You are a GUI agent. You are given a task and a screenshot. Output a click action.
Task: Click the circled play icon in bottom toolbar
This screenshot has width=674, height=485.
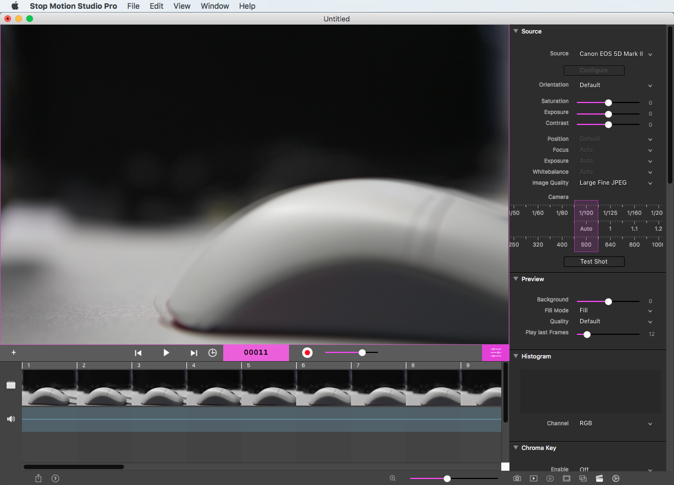[616, 478]
